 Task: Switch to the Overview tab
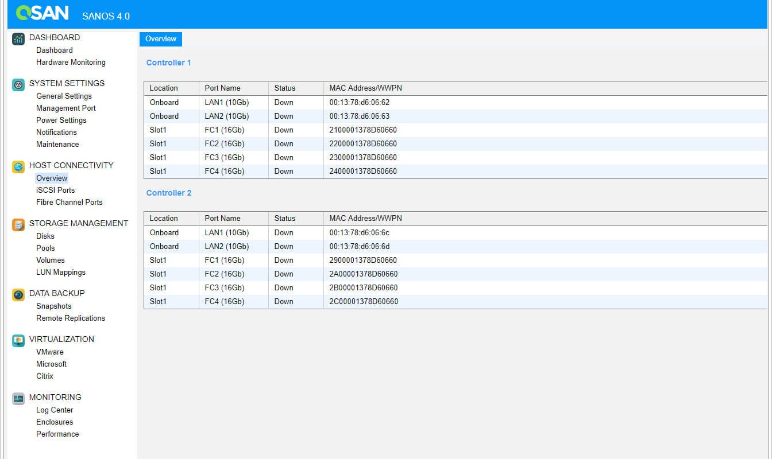(x=161, y=39)
